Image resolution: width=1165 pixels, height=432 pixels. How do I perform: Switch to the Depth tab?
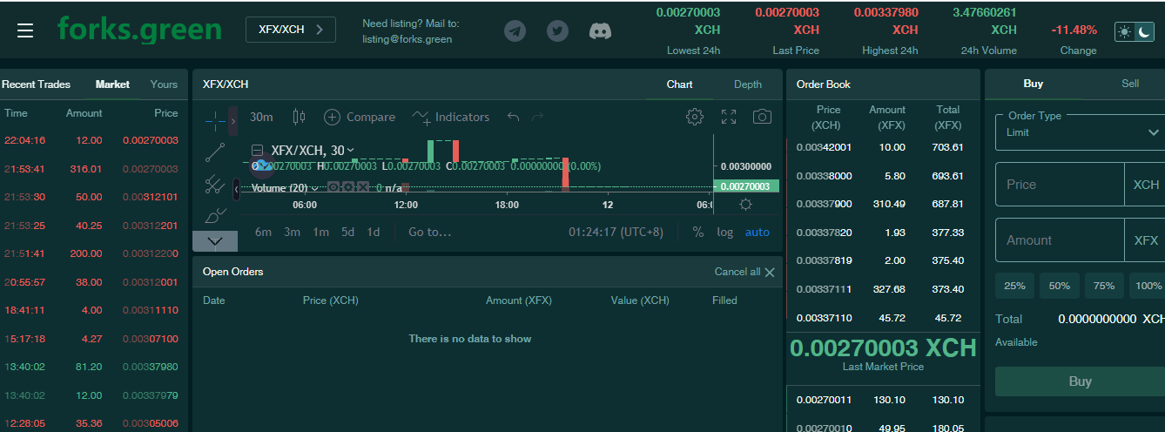point(747,84)
